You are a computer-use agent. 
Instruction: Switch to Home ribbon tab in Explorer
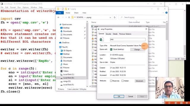(68, 13)
